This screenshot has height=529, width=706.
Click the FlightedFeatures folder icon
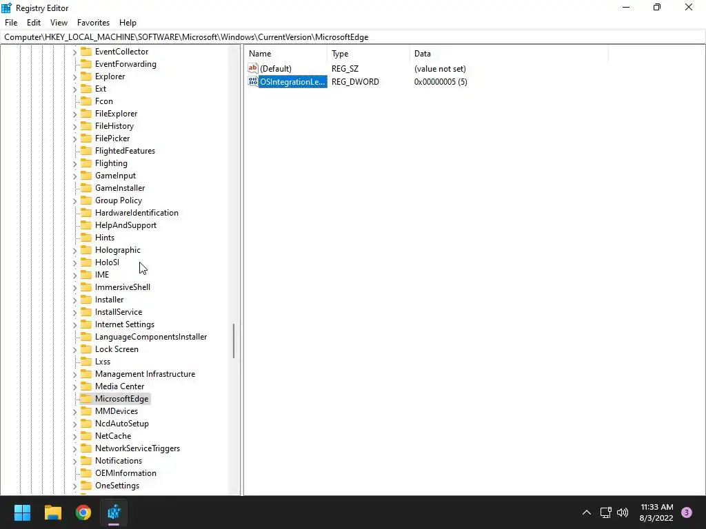(86, 151)
